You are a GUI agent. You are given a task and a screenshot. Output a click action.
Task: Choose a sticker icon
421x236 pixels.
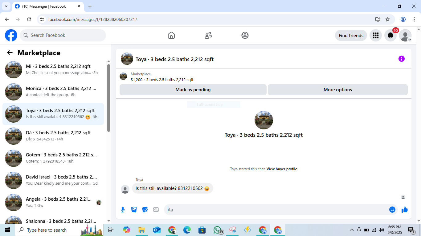pos(145,210)
